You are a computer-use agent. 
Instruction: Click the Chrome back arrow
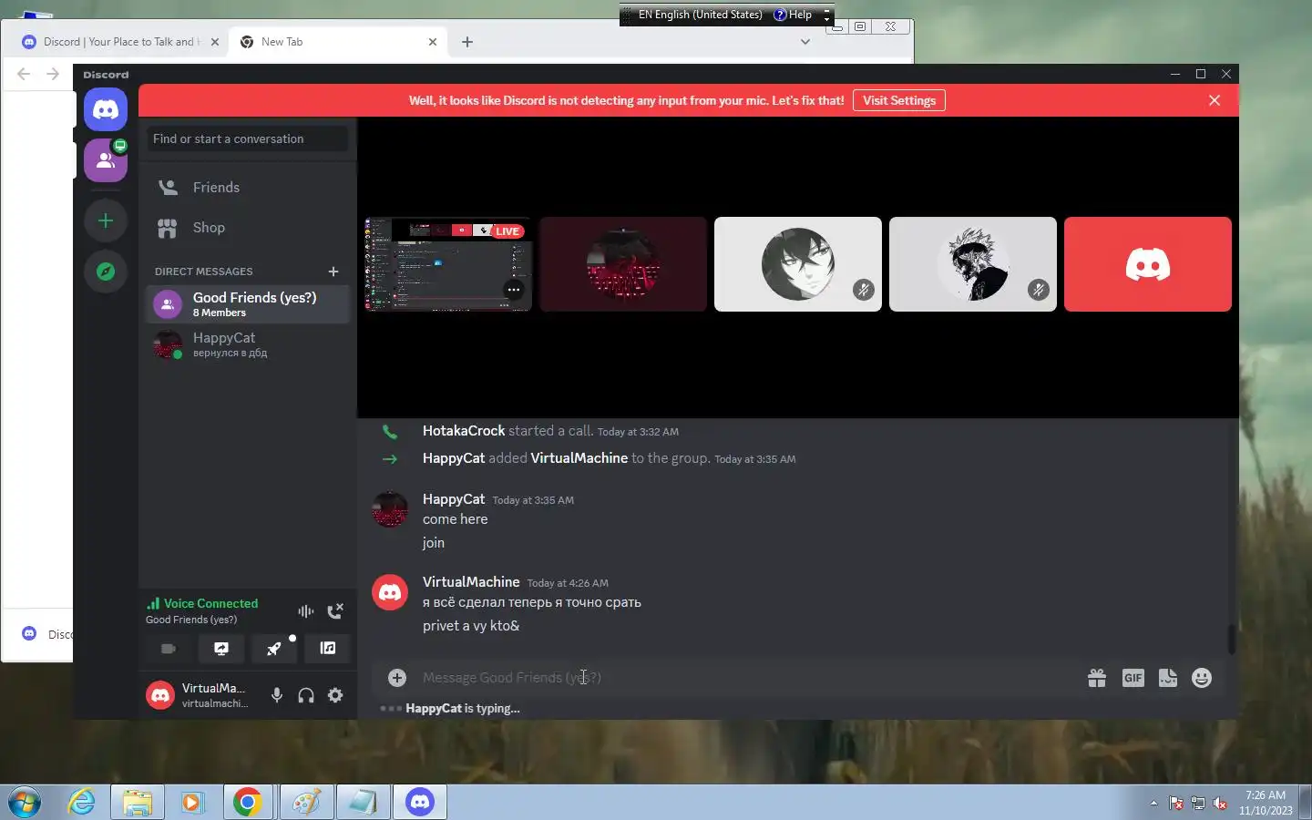click(24, 75)
